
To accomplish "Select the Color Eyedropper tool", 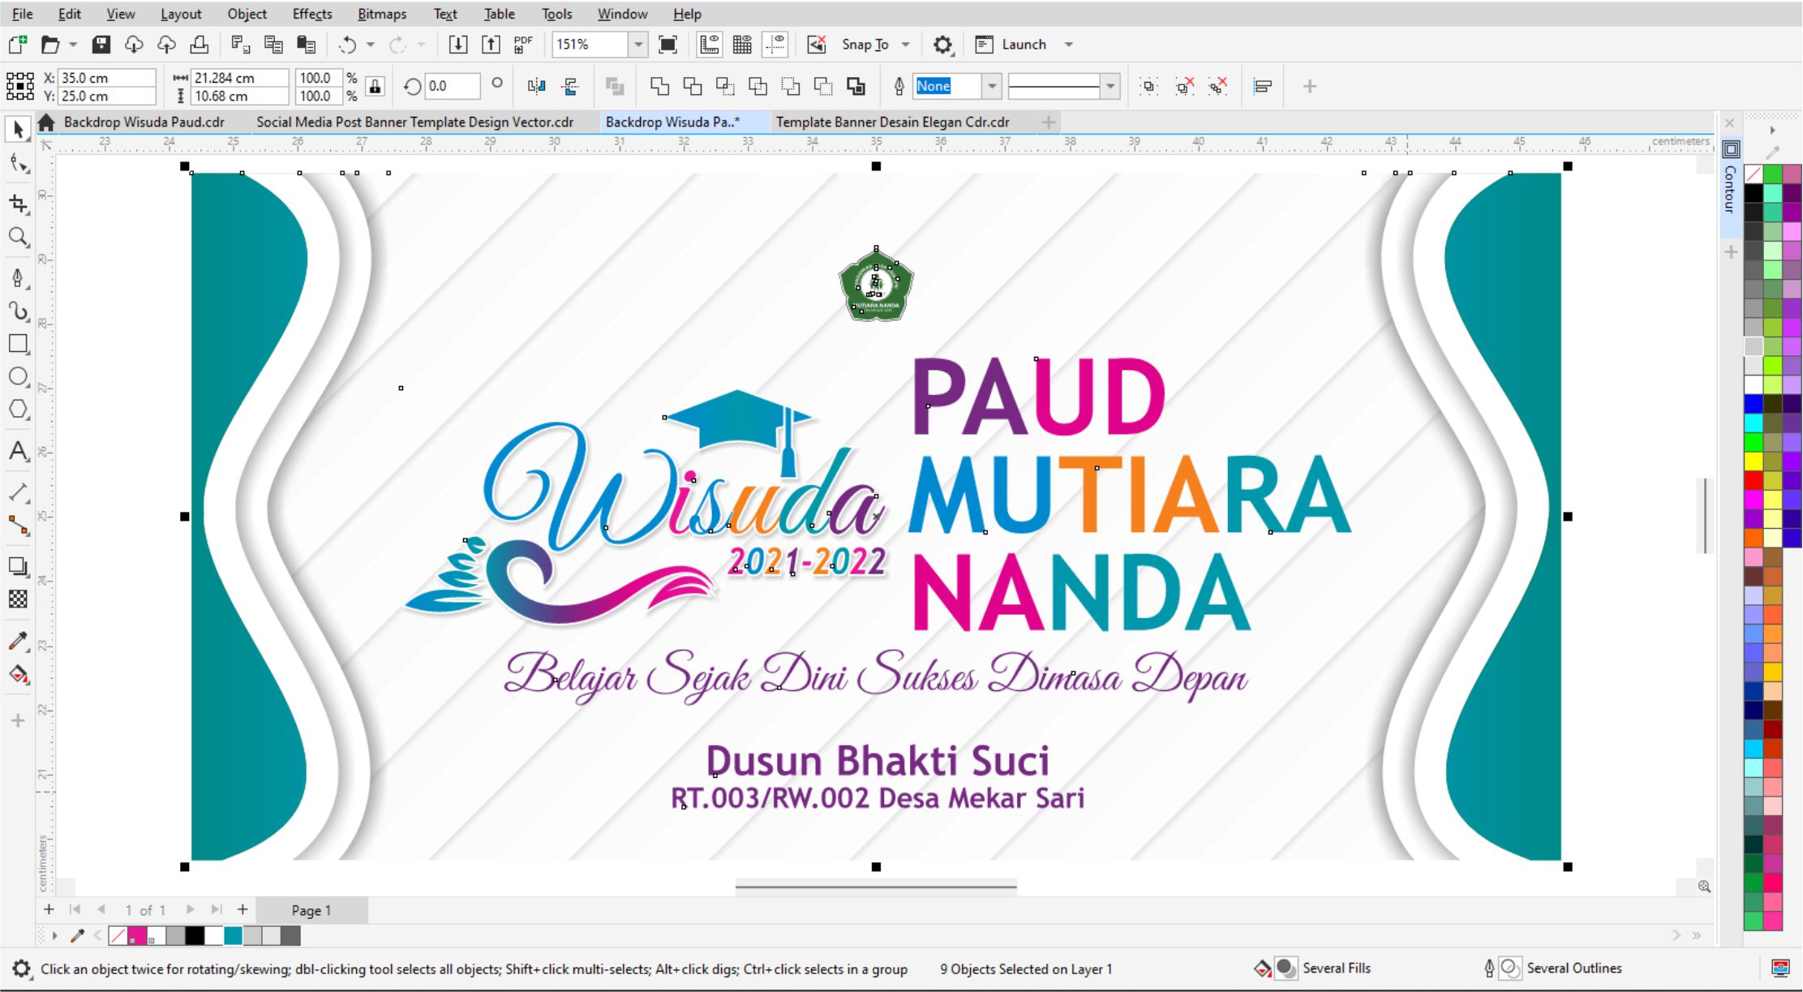I will click(x=18, y=641).
